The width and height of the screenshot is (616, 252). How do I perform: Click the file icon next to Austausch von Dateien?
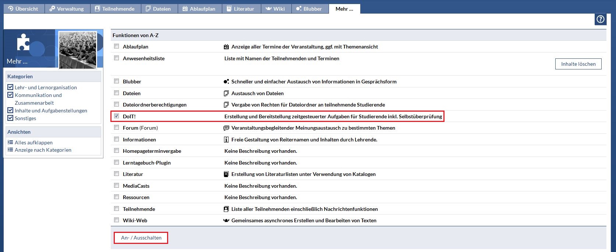[x=226, y=93]
